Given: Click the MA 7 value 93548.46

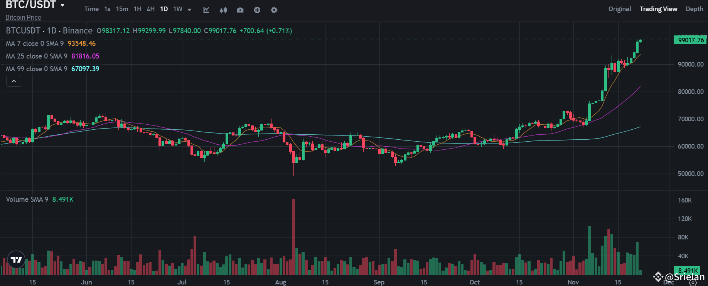Looking at the screenshot, I should 82,43.
